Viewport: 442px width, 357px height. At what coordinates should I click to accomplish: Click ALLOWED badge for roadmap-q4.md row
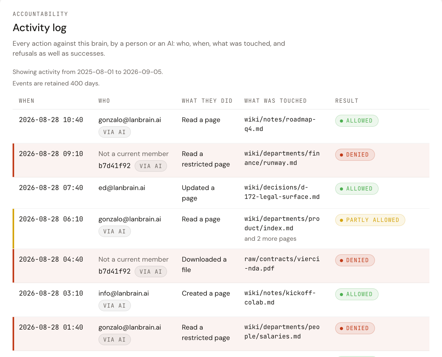point(357,121)
